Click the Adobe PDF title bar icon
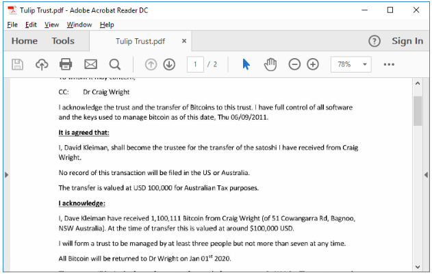 (12, 10)
